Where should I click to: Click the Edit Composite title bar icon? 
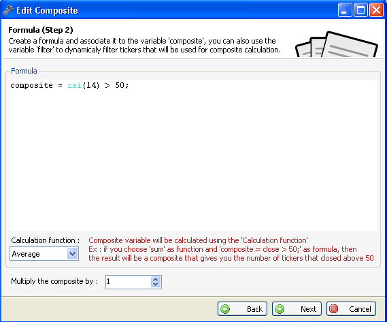tap(8, 10)
